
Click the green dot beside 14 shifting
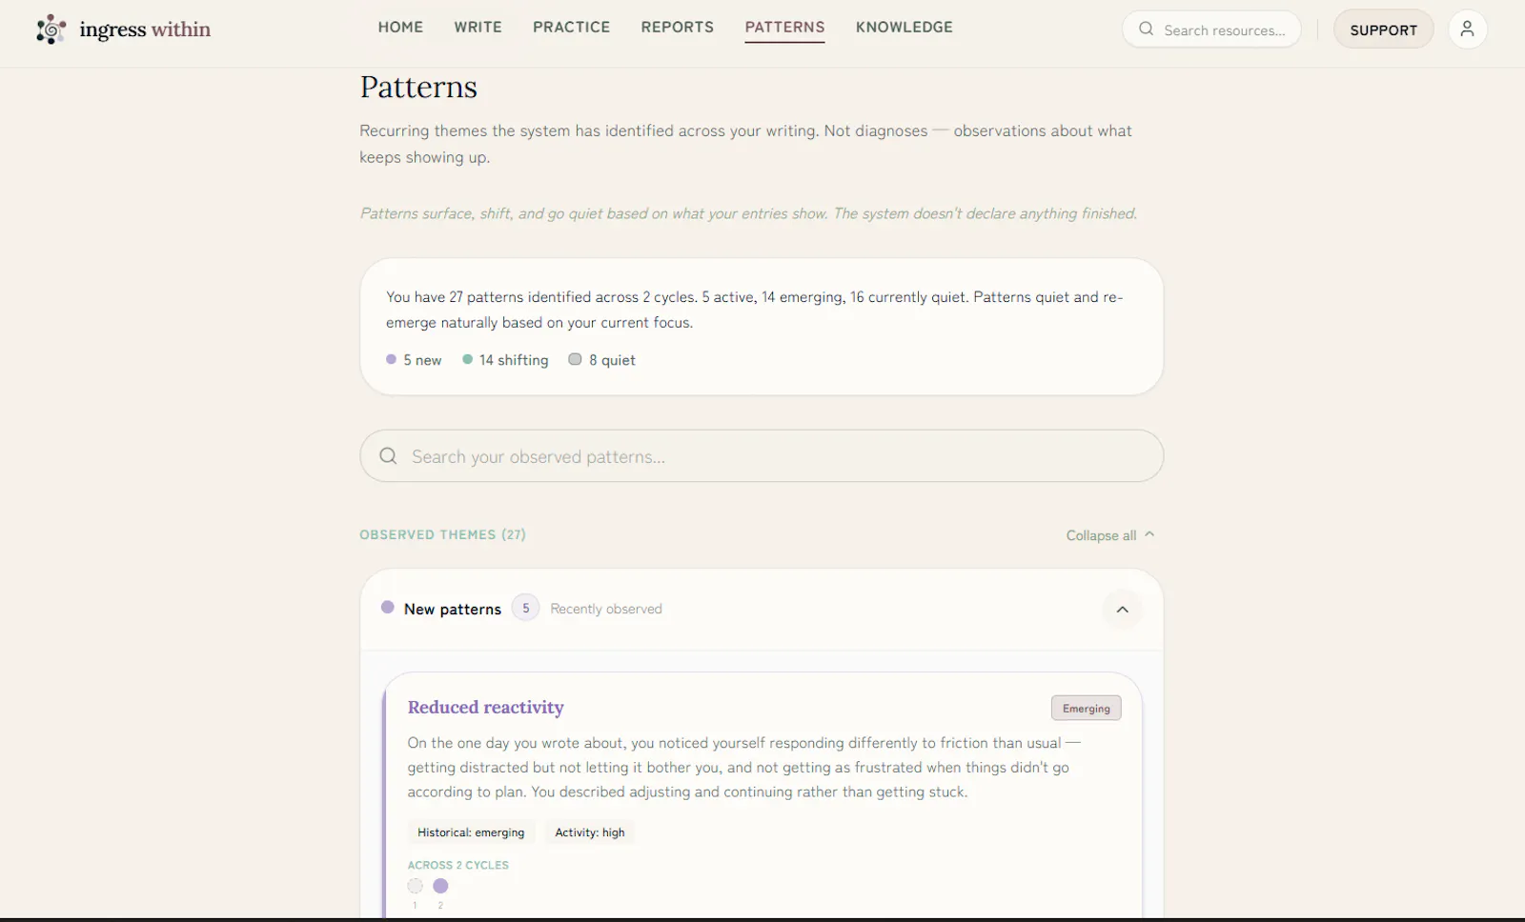coord(467,359)
